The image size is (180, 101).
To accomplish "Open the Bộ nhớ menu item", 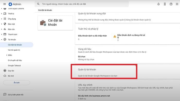I will pyautogui.click(x=11, y=76).
